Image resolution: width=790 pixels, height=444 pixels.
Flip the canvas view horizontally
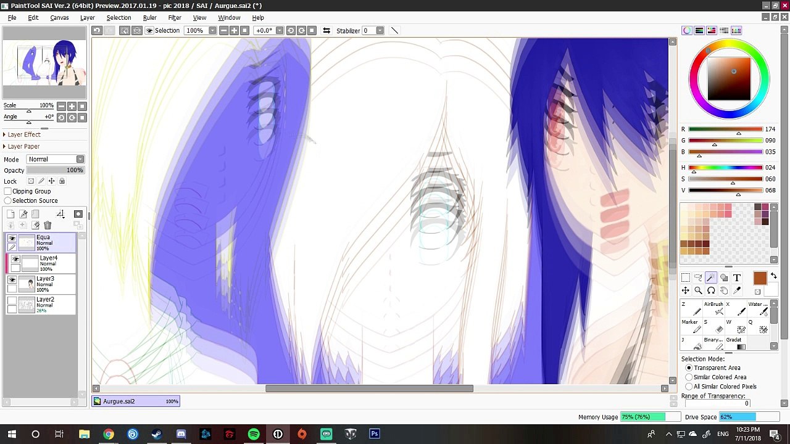(x=326, y=30)
